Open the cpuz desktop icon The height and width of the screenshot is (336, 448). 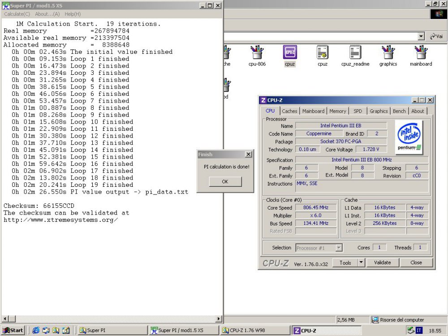[x=289, y=54]
